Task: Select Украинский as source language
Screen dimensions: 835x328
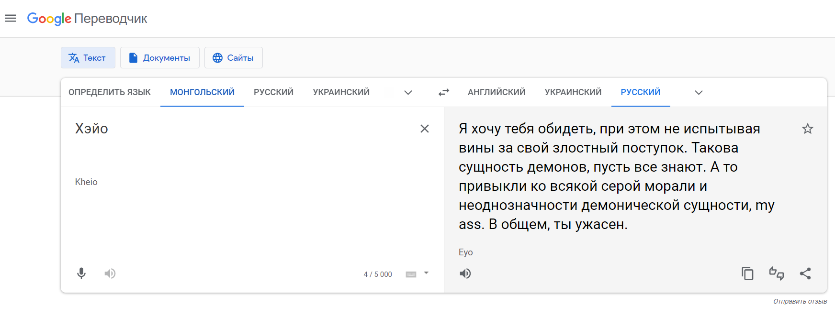Action: click(x=341, y=92)
